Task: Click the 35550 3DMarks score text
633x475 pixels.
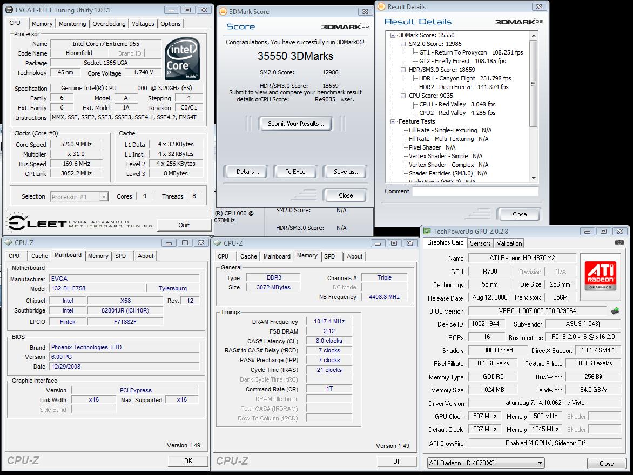Action: click(295, 56)
